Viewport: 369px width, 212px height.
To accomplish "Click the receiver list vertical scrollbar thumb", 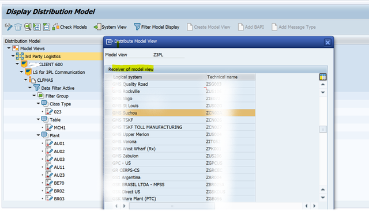I will (x=323, y=129).
